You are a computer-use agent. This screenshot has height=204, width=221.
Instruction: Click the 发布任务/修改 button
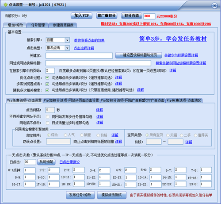point(80,195)
